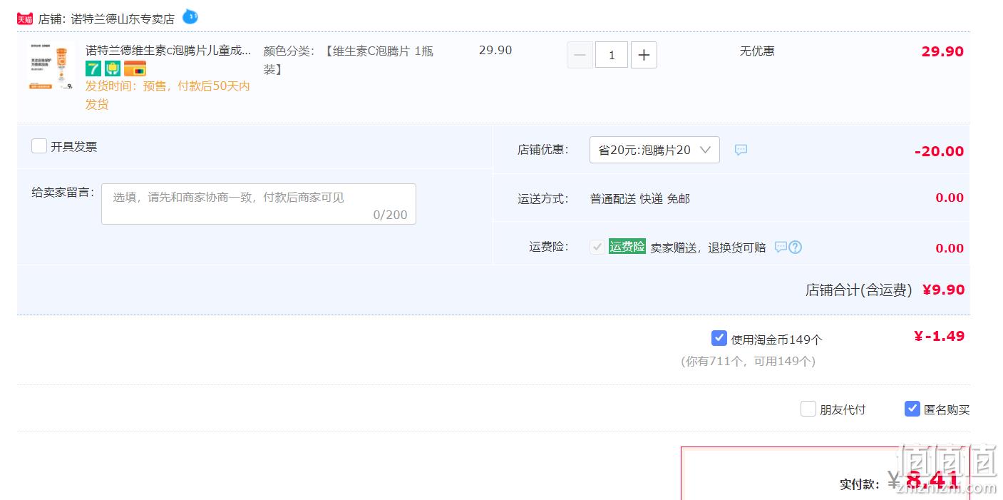Click the unit price 29.90 text
Image resolution: width=1003 pixels, height=500 pixels.
[x=495, y=50]
